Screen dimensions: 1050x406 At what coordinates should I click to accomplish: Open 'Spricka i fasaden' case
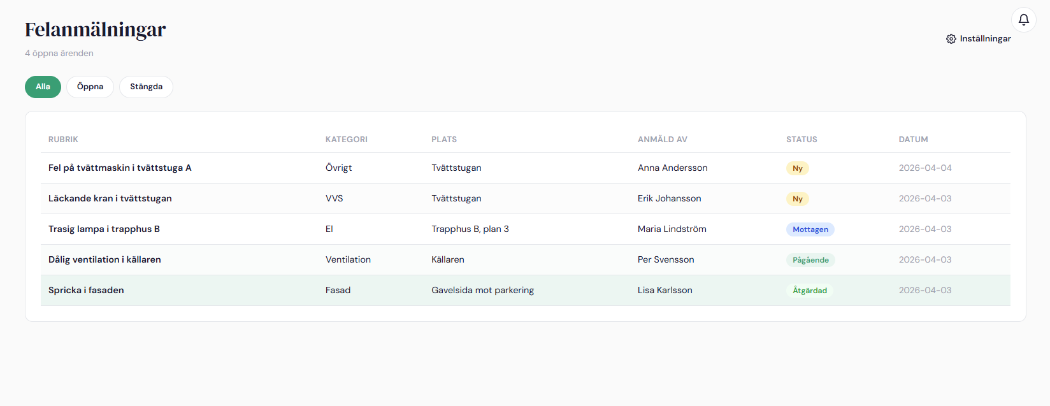[x=86, y=291]
